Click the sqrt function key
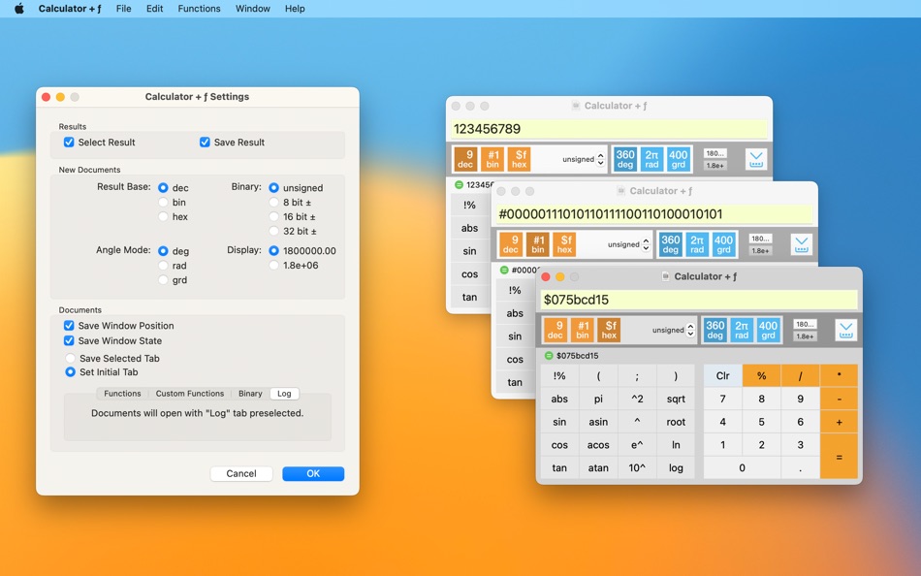Screen dimensions: 921x576 pyautogui.click(x=676, y=400)
